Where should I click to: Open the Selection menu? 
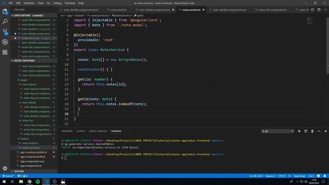[x=29, y=3]
